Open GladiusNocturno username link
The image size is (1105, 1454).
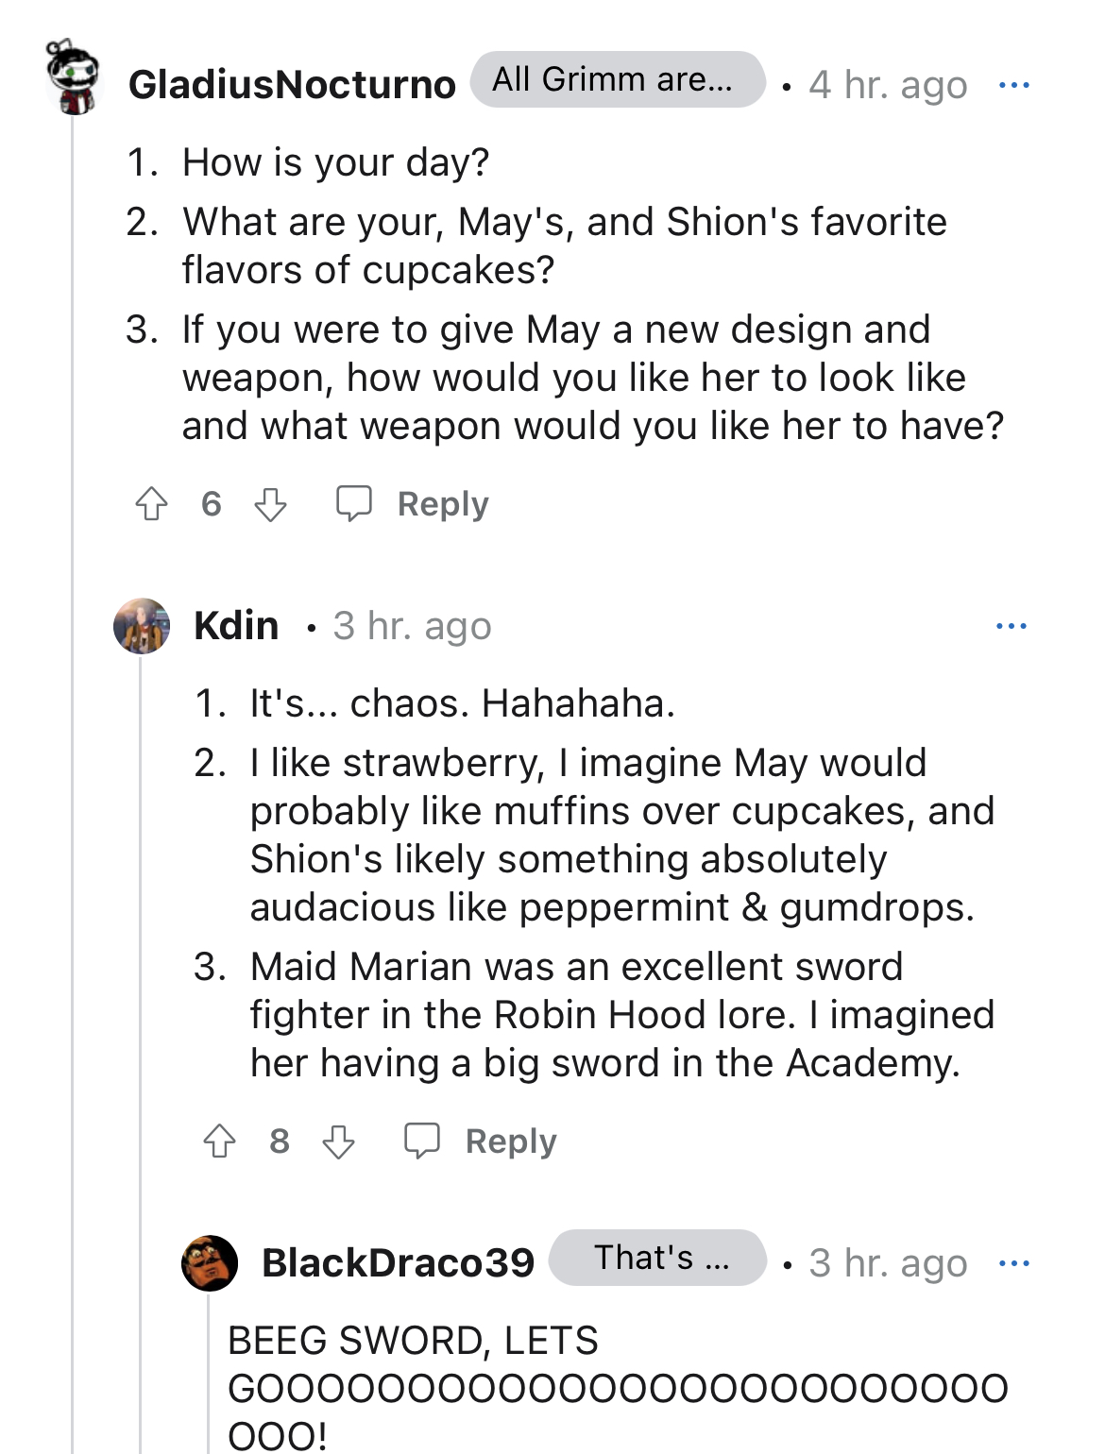(292, 85)
